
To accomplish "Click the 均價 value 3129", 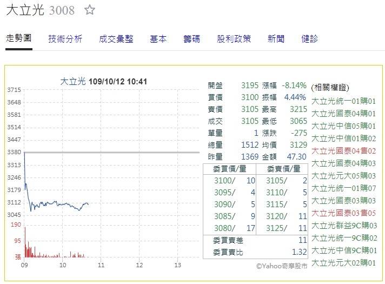I will [x=298, y=145].
